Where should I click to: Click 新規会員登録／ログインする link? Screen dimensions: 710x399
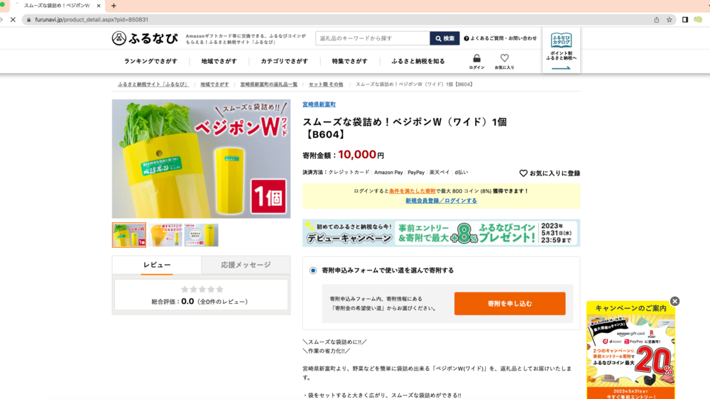pos(441,201)
